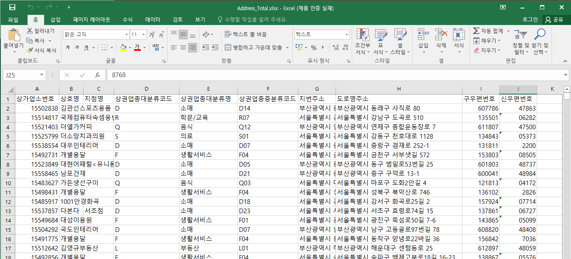Image resolution: width=571 pixels, height=259 pixels.
Task: Switch to the Insert (삽입) tab
Action: [x=56, y=19]
